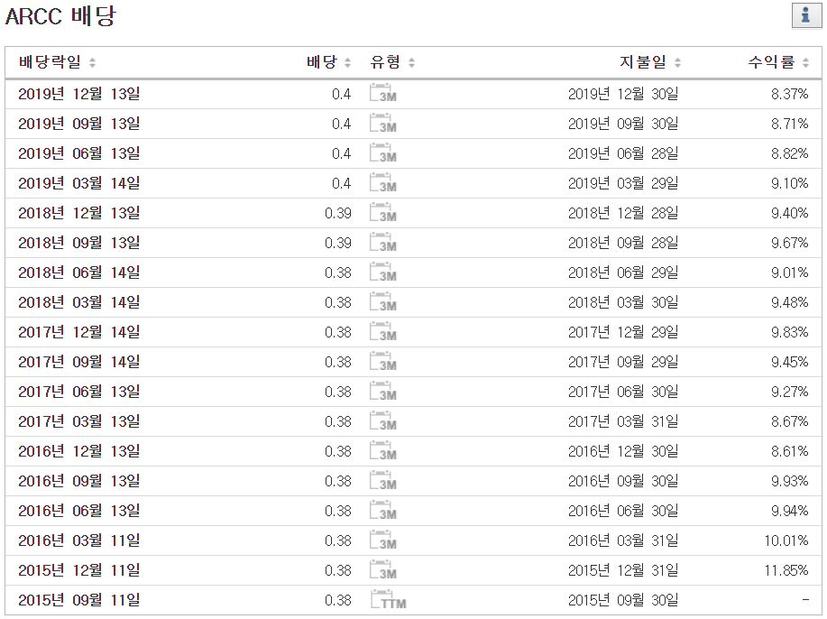
Task: Select ex-dividend date 2019년 12월 13일
Action: 79,94
